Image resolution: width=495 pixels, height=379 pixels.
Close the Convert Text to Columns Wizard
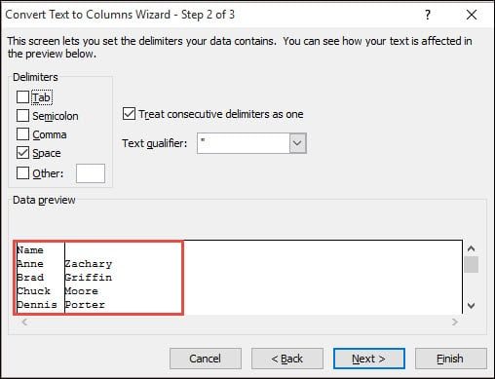[x=472, y=15]
